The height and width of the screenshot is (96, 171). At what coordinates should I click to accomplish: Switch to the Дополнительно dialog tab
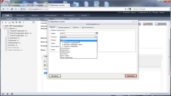[88, 27]
